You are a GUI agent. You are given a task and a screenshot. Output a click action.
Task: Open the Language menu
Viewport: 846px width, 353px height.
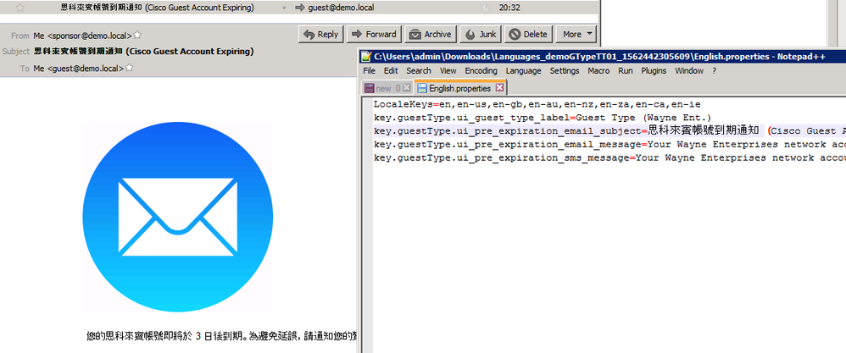[x=523, y=70]
